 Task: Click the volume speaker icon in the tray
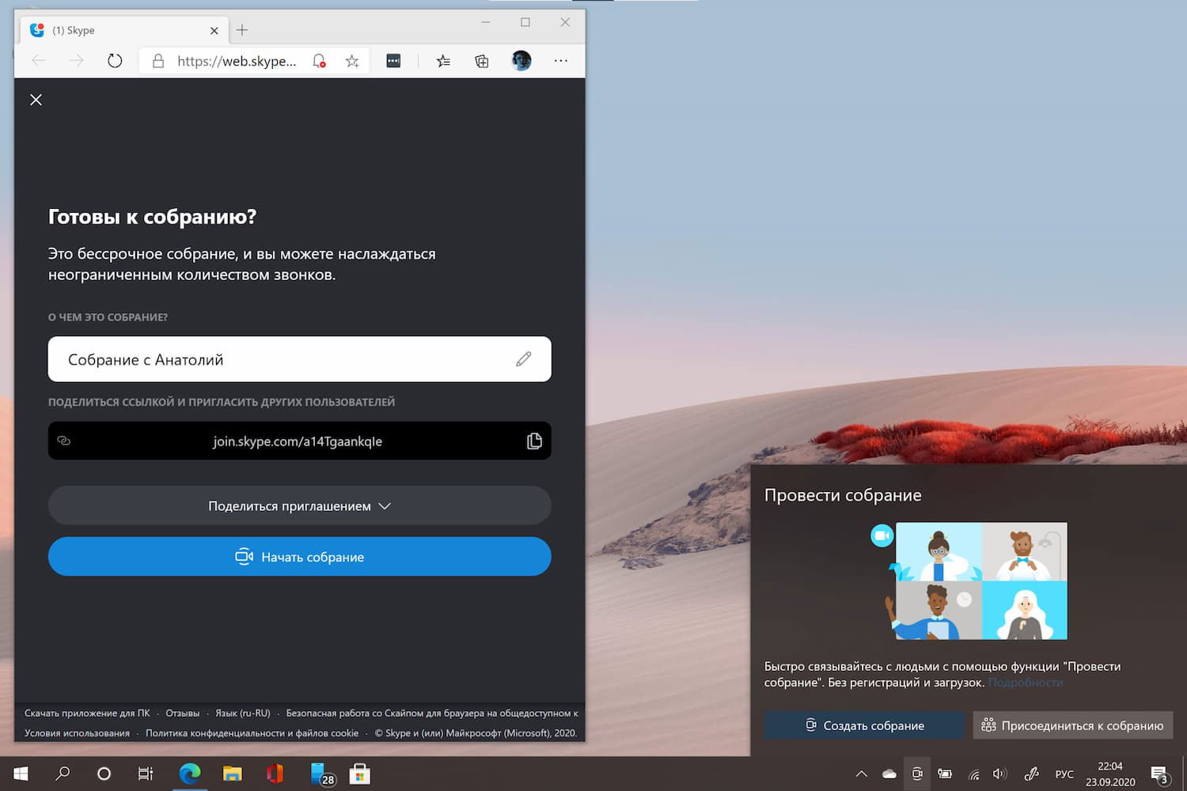click(x=999, y=774)
